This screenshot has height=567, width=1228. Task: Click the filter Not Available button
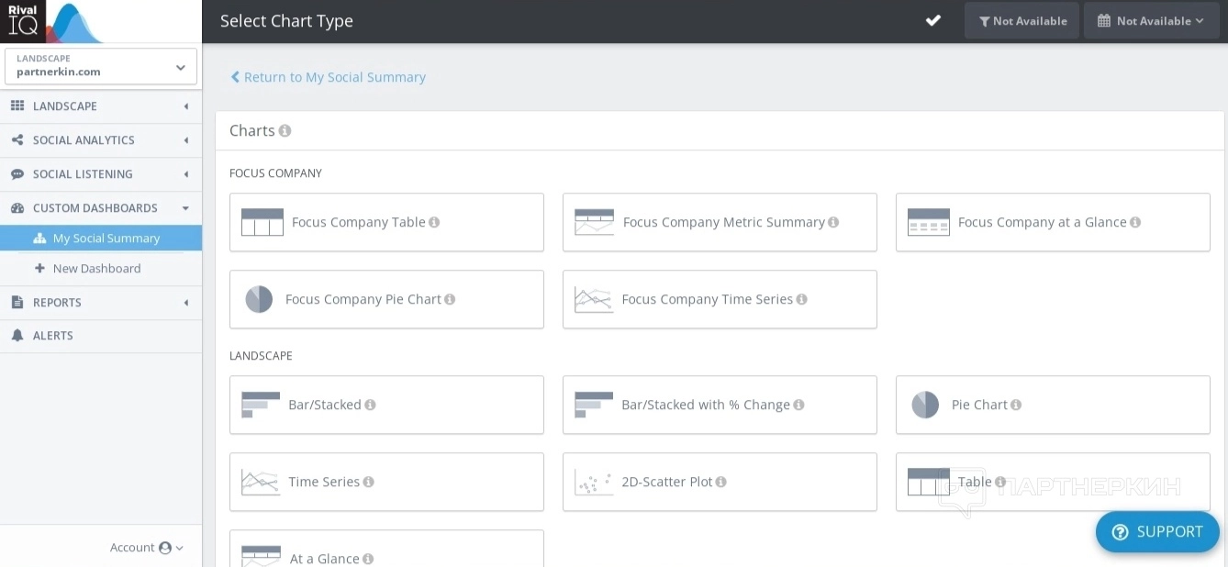coord(1021,20)
